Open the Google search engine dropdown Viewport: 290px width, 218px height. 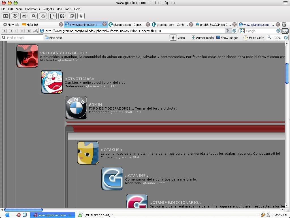[x=278, y=31]
